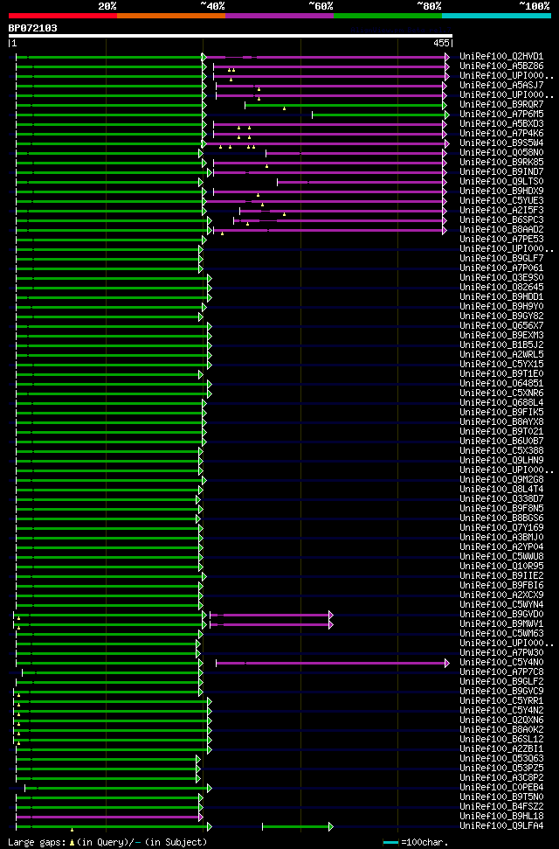
Task: Click the orange ~40% identity legend segment
Action: (x=171, y=16)
